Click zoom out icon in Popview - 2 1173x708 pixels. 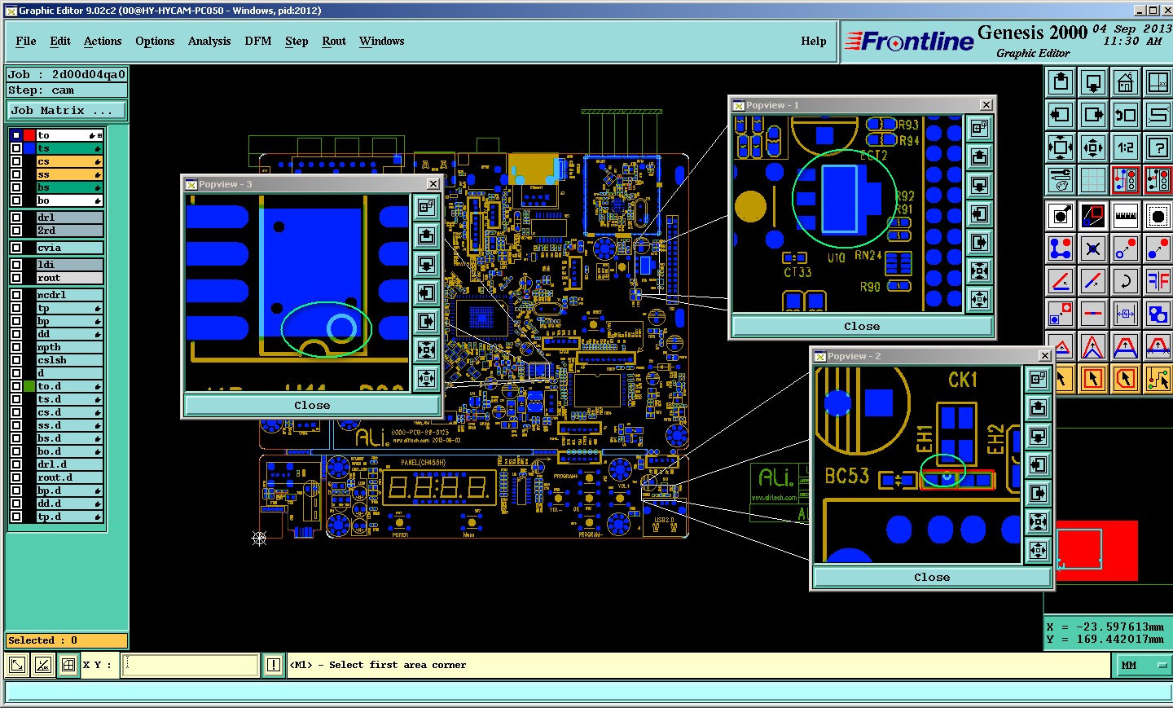tap(1039, 550)
